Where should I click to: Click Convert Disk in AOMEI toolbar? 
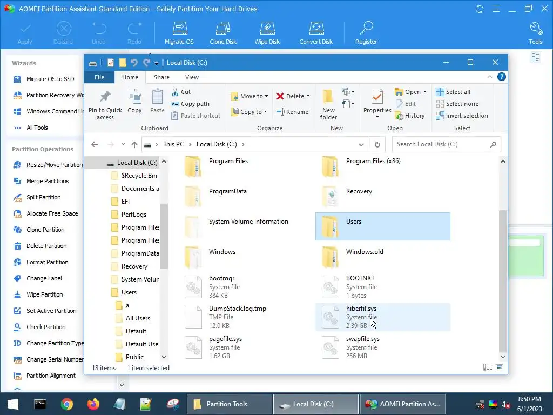(x=315, y=33)
